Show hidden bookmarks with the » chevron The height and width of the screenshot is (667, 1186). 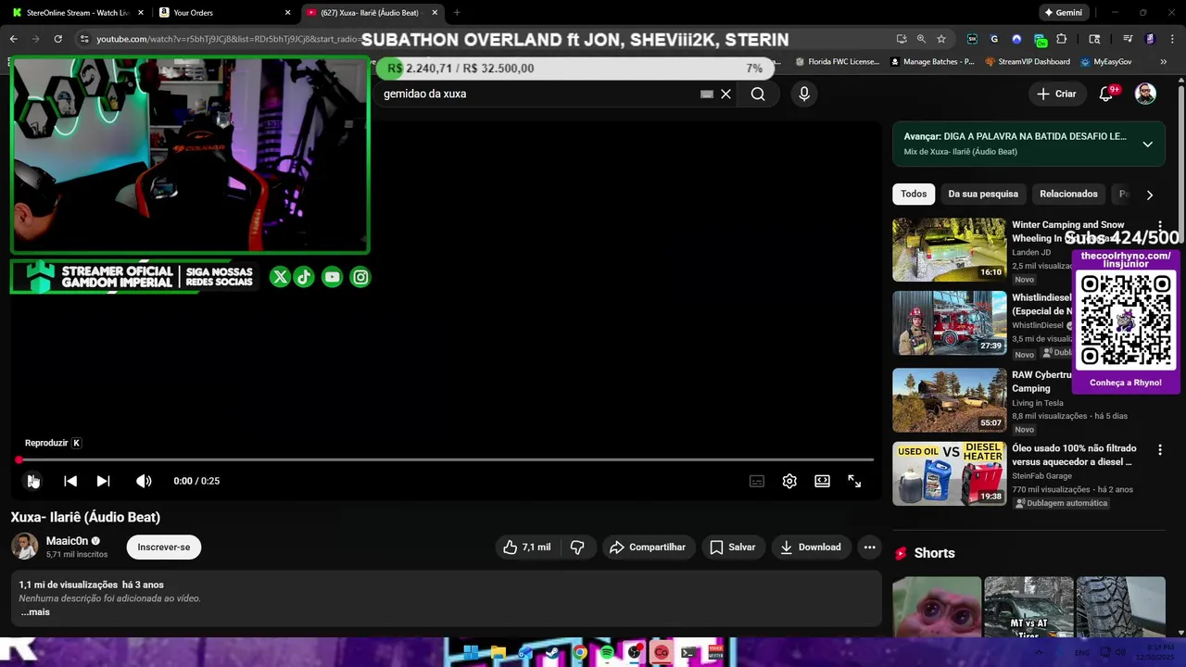(x=1164, y=62)
